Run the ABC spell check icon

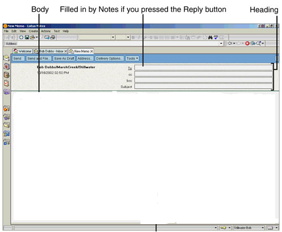point(216,37)
